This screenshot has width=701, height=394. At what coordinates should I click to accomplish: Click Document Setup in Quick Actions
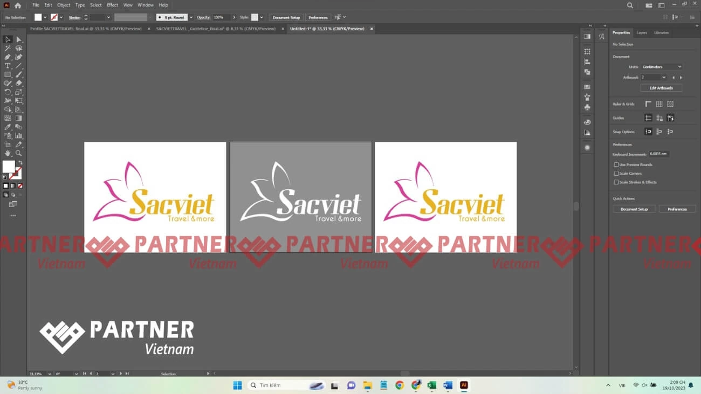coord(634,209)
